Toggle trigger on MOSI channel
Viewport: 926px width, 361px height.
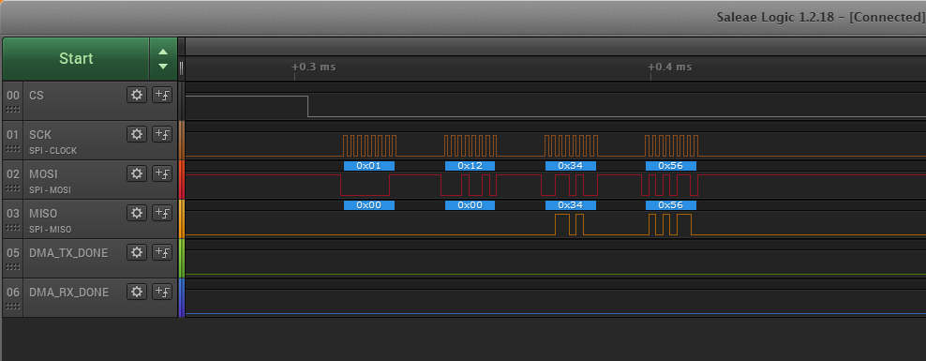162,173
